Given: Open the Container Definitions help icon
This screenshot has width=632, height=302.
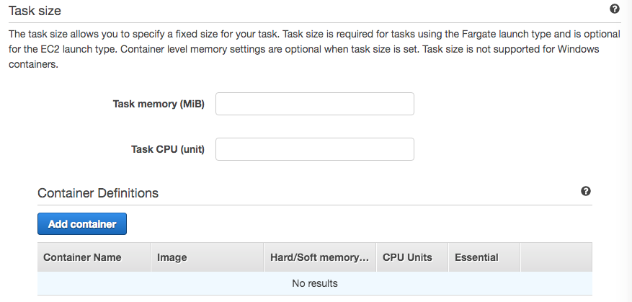Looking at the screenshot, I should click(586, 191).
